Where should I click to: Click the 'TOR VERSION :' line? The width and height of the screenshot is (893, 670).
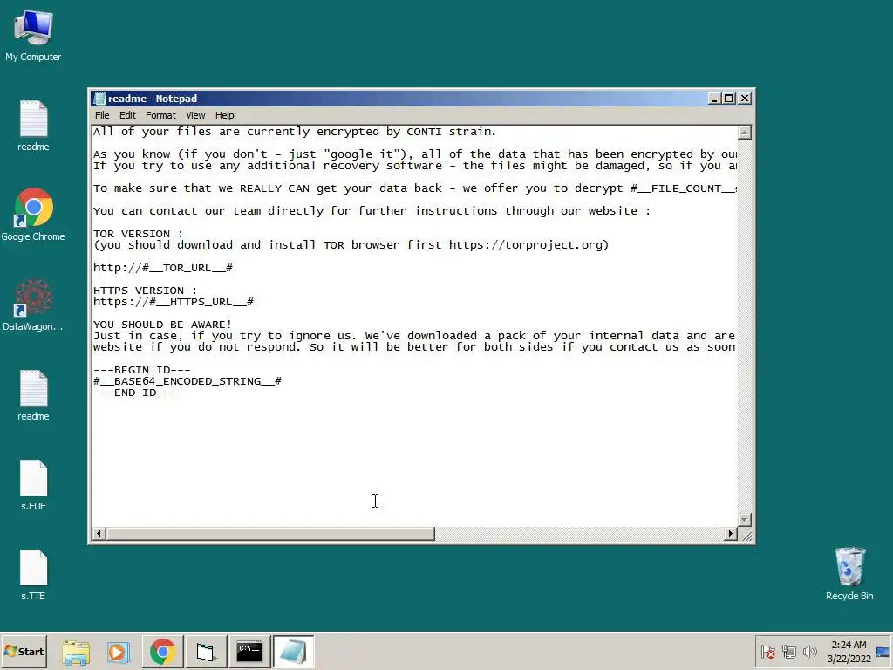point(138,234)
